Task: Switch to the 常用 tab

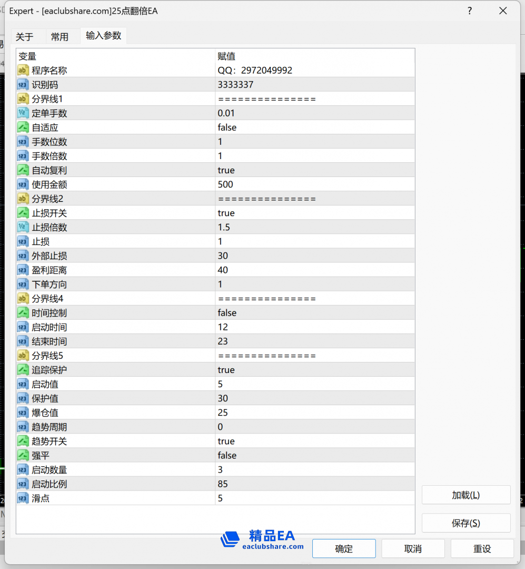Action: tap(60, 36)
